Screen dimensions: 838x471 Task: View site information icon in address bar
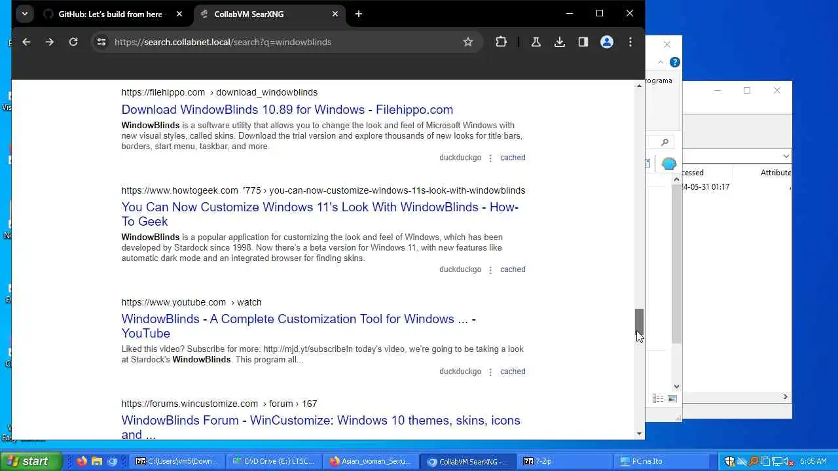pyautogui.click(x=101, y=42)
